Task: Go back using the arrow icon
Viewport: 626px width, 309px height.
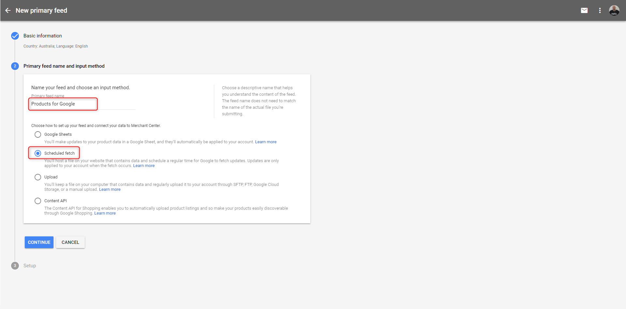Action: coord(8,10)
